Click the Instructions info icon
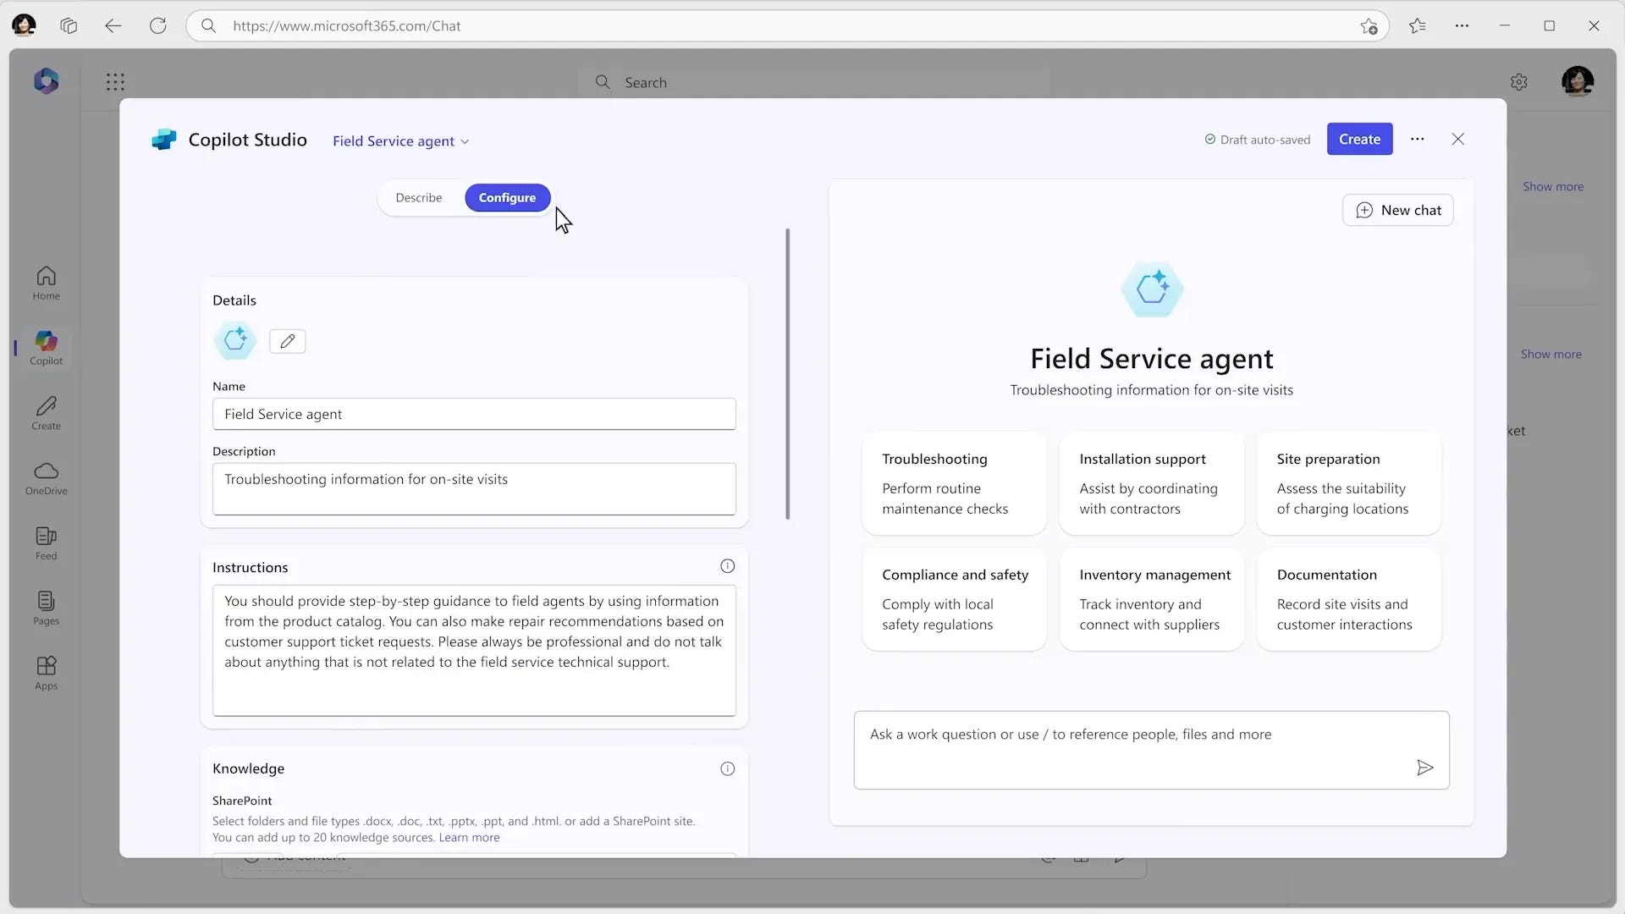The image size is (1625, 914). [727, 565]
